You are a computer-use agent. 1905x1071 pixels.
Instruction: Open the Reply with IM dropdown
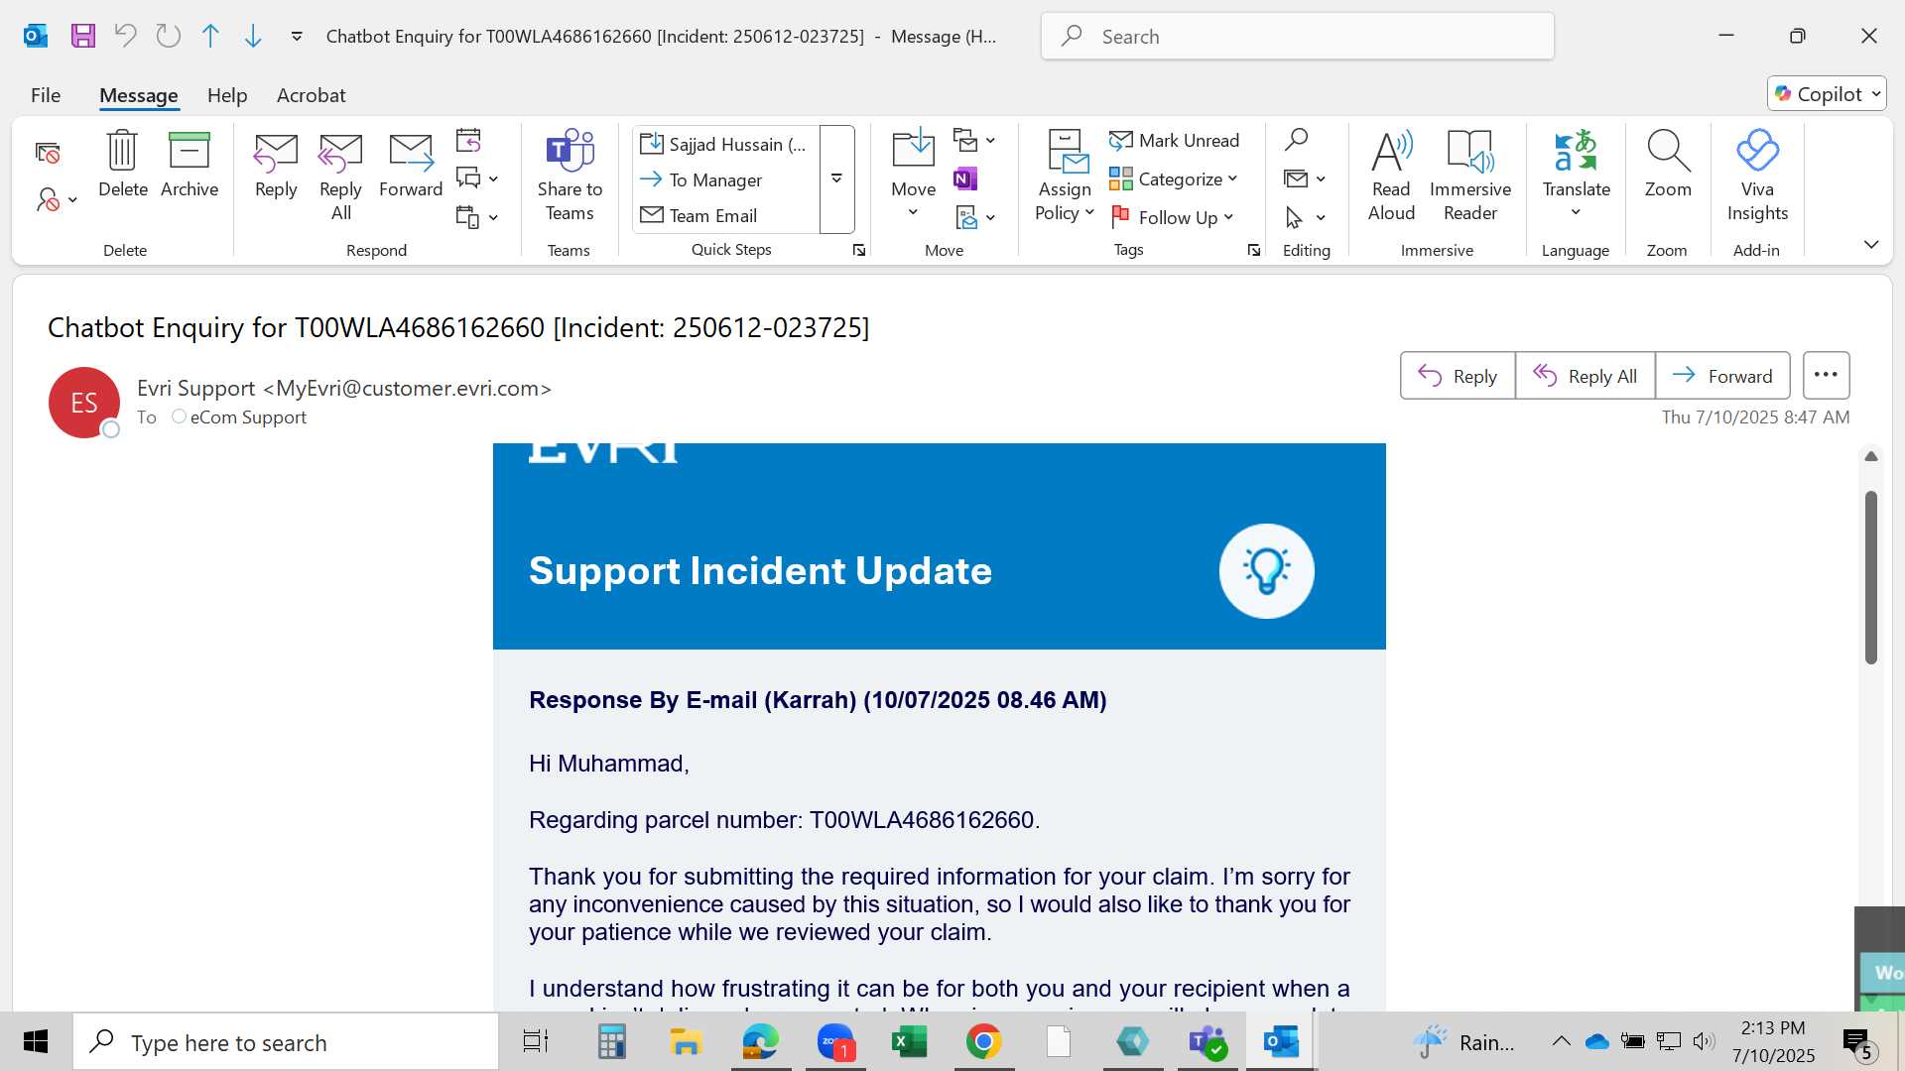point(476,178)
